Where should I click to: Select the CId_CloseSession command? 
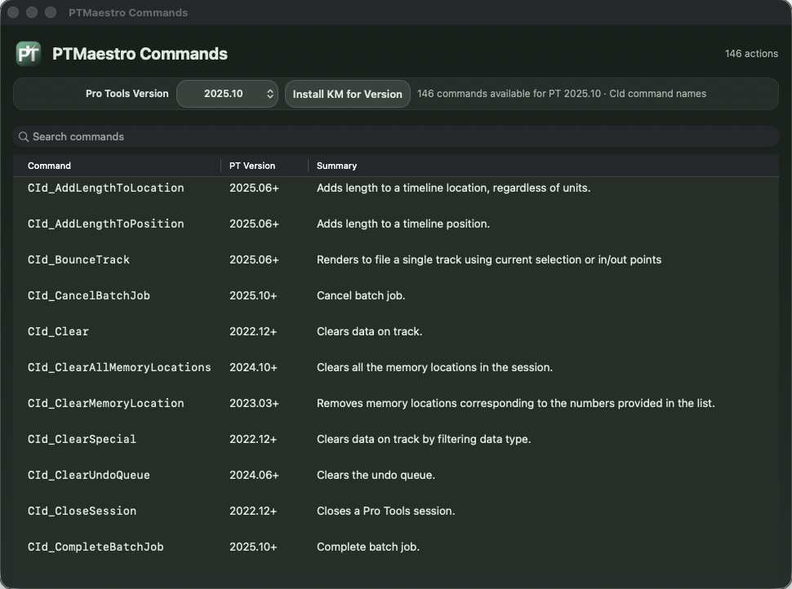(x=82, y=511)
